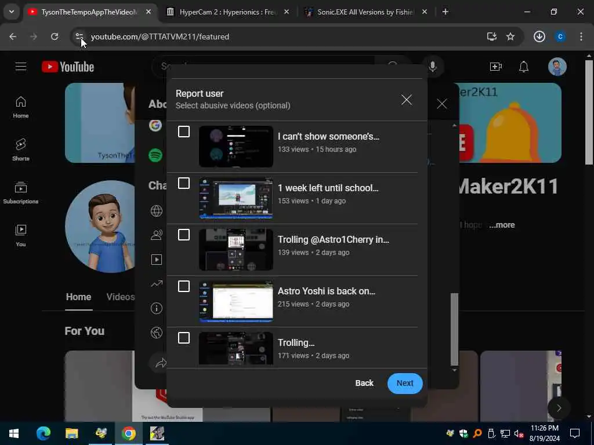Click the "215 views • 2 days ago" text
Image resolution: width=594 pixels, height=445 pixels.
tap(313, 304)
